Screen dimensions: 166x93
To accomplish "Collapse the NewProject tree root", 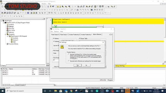I will click(x=2, y=21).
